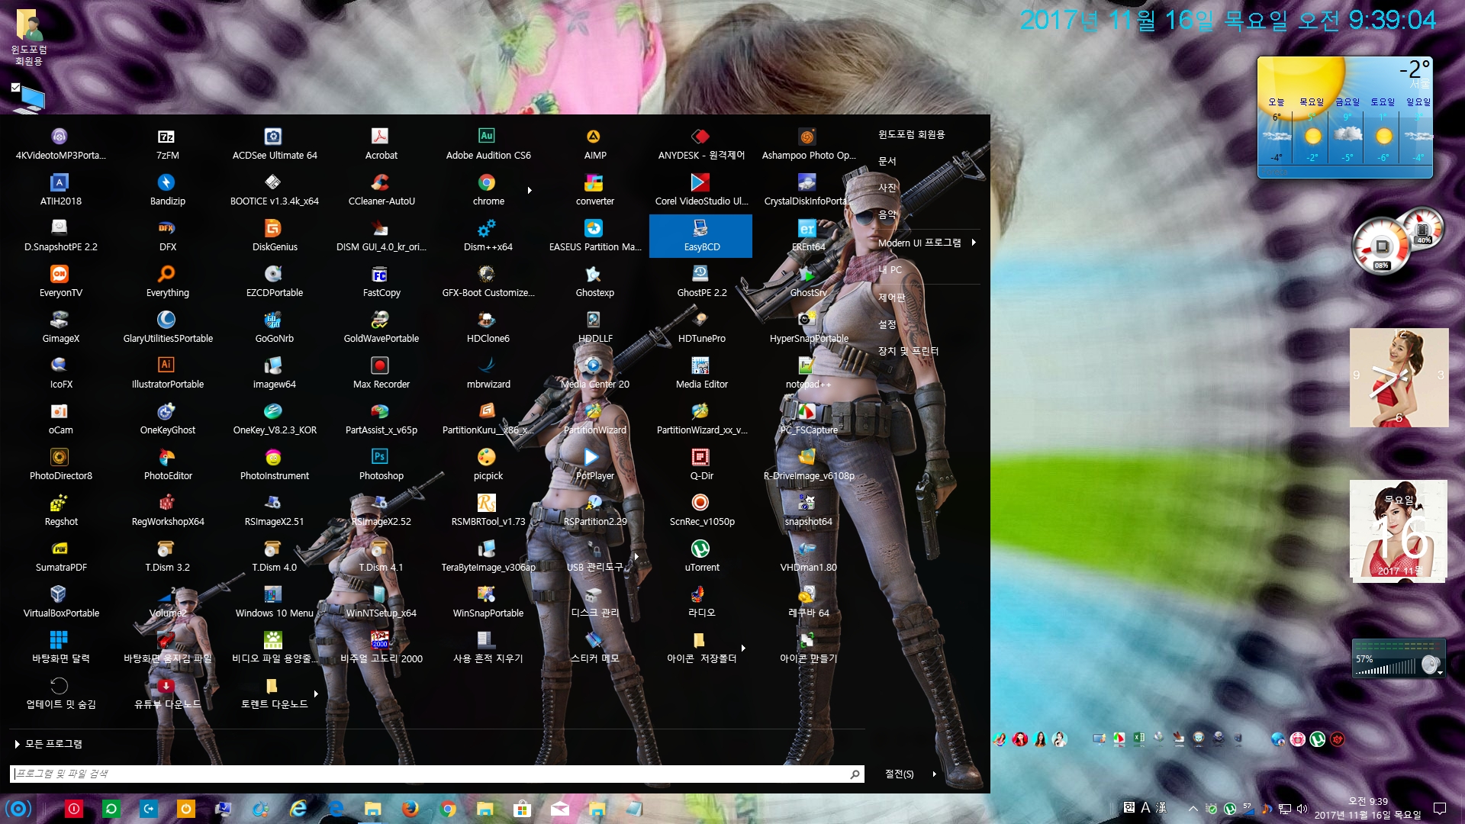The image size is (1465, 824).
Task: Open 장치 및 프린터
Action: coord(908,351)
